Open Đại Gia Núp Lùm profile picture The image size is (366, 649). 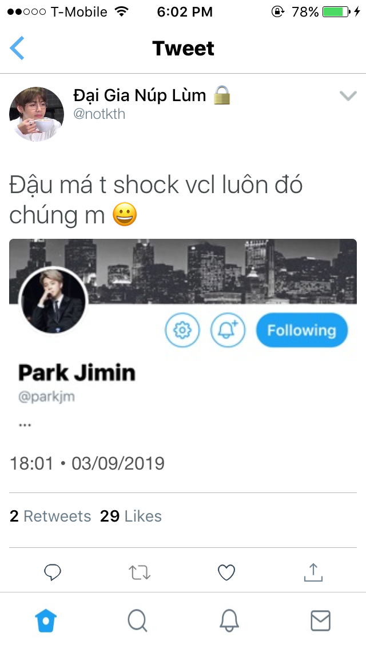[37, 114]
